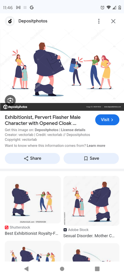Close the image preview with X
This screenshot has height=276, width=124.
(x=113, y=21)
